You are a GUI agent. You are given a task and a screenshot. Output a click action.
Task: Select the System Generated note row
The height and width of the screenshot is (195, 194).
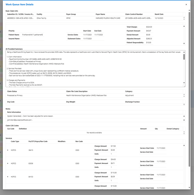click(94, 116)
